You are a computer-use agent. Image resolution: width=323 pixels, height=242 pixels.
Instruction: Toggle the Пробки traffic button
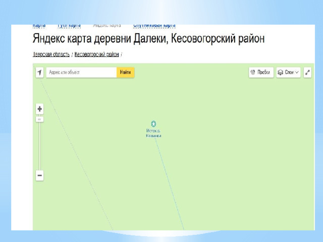point(261,73)
